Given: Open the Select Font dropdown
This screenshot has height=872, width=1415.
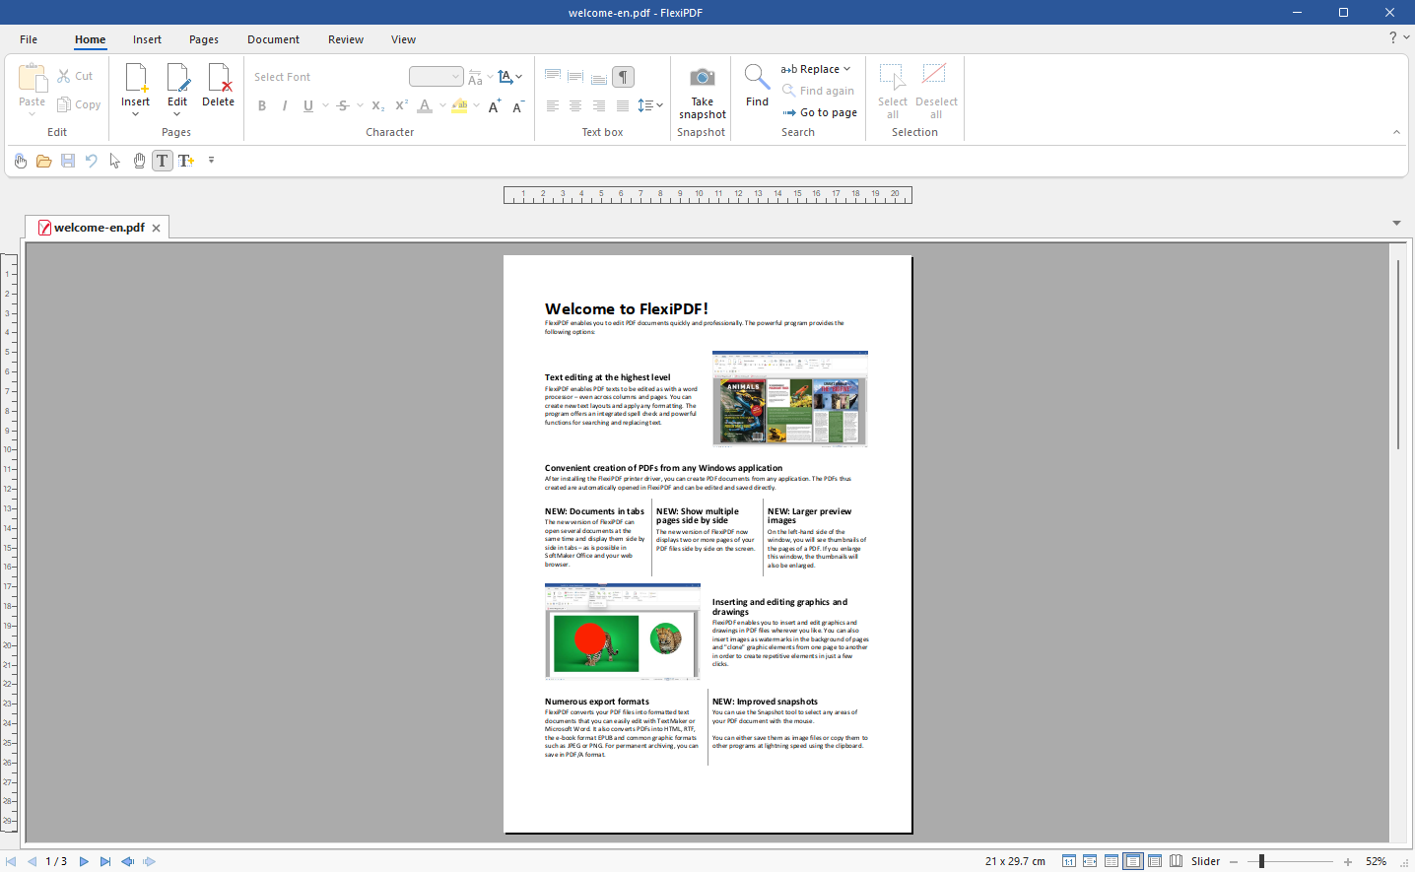Looking at the screenshot, I should tap(327, 77).
